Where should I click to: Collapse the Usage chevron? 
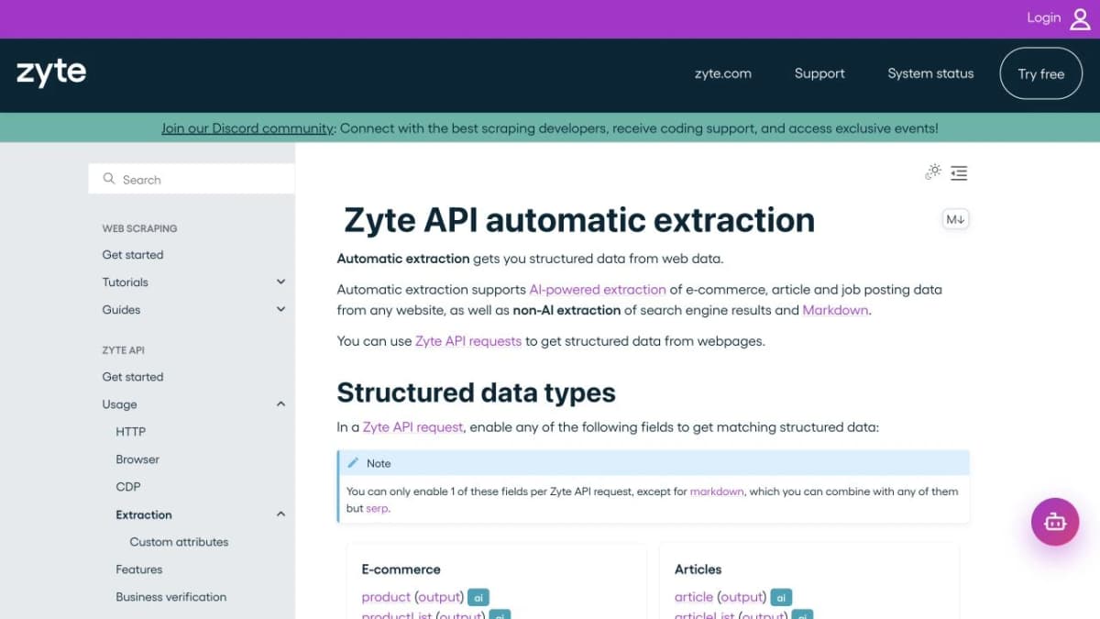point(280,404)
